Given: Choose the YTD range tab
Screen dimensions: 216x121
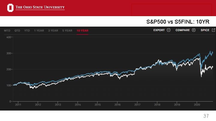Looking at the screenshot, I should (27, 30).
